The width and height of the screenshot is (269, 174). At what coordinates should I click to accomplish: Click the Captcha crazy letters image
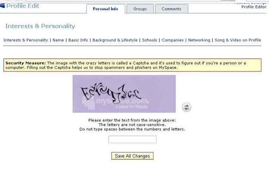coord(124,94)
